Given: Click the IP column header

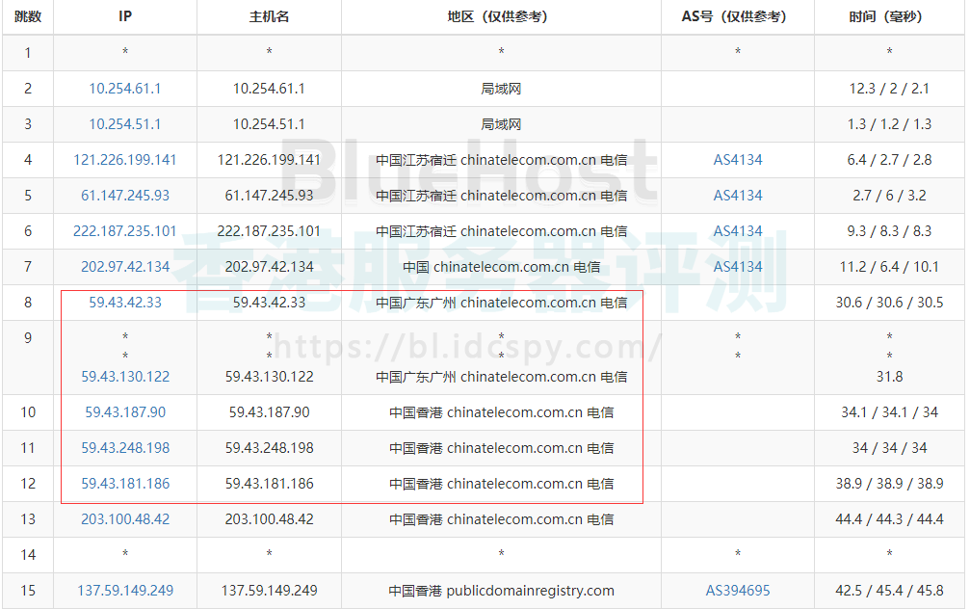Looking at the screenshot, I should click(125, 17).
